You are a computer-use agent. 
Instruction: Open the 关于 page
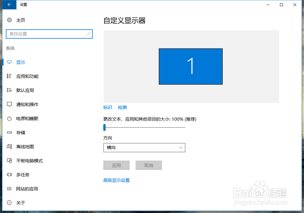pos(21,203)
